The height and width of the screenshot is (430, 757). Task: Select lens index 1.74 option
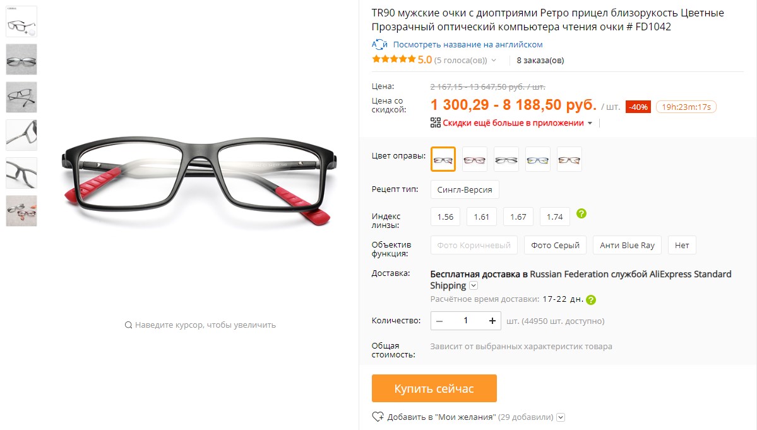[x=555, y=217]
